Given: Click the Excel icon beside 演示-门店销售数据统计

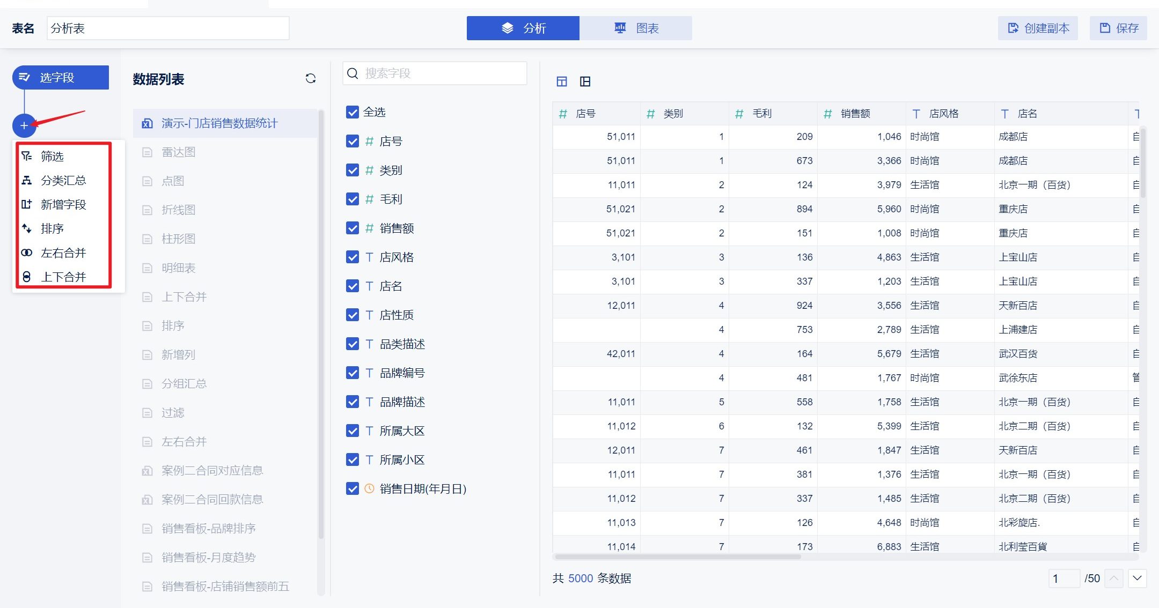Looking at the screenshot, I should pos(147,123).
